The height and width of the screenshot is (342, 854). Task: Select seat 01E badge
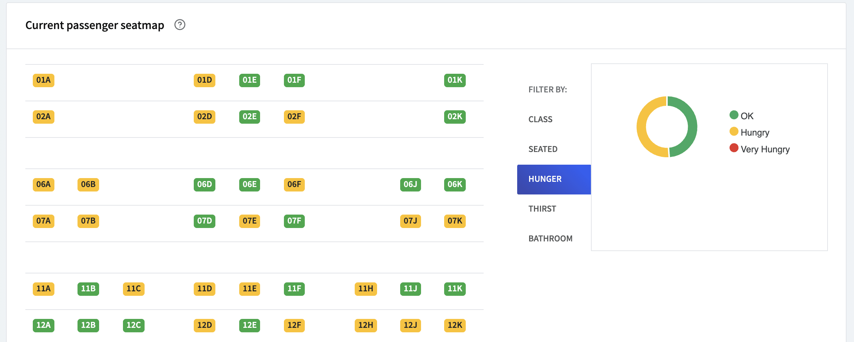tap(249, 80)
